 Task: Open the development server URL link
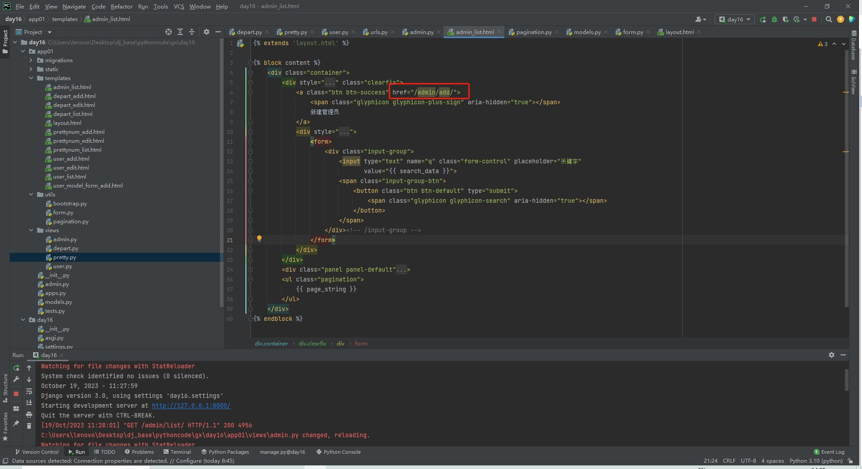(x=191, y=405)
